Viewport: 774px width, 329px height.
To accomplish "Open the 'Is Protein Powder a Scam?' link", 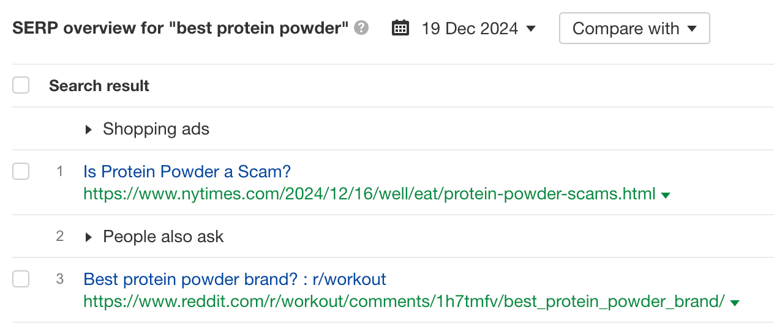I will pos(187,172).
